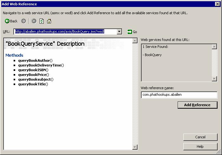This screenshot has height=155, width=222.
Task: Click the Stop loading icon
Action: 34,21
